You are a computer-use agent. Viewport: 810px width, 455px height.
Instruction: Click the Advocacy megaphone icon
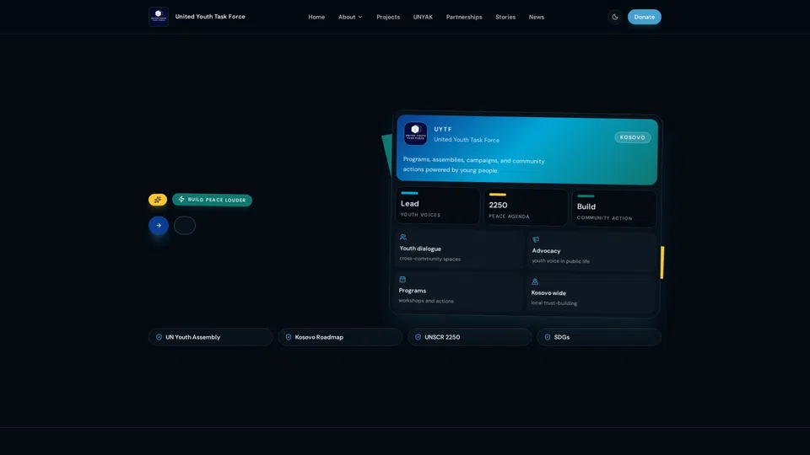pyautogui.click(x=536, y=239)
